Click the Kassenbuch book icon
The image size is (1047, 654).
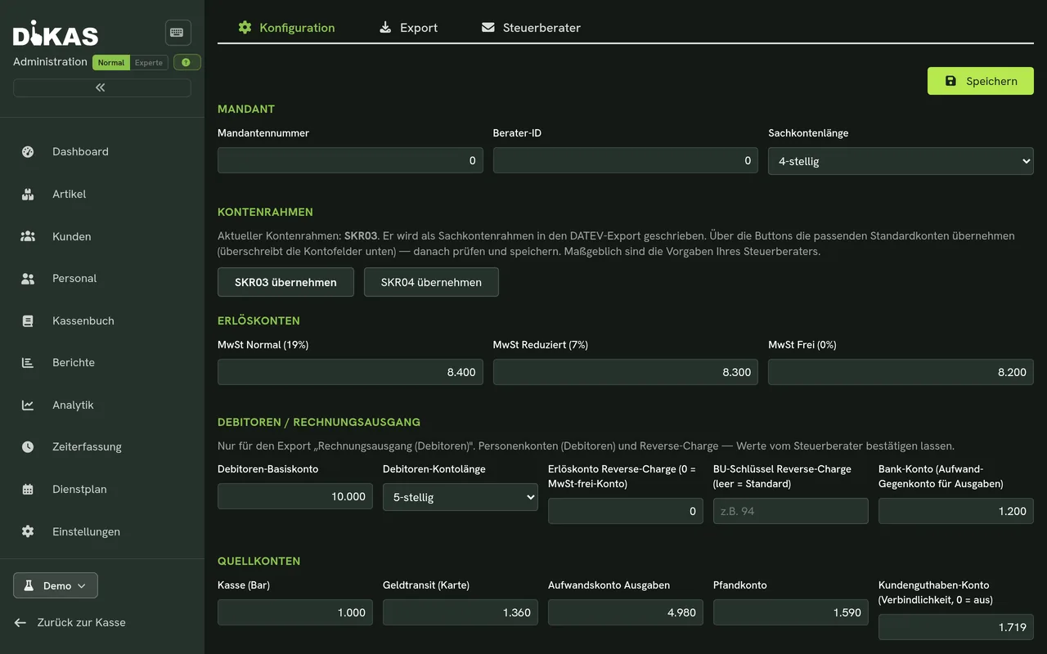[28, 320]
